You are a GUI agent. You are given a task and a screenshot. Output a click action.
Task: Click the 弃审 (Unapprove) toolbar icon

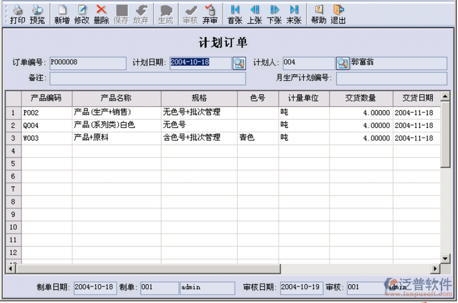210,14
